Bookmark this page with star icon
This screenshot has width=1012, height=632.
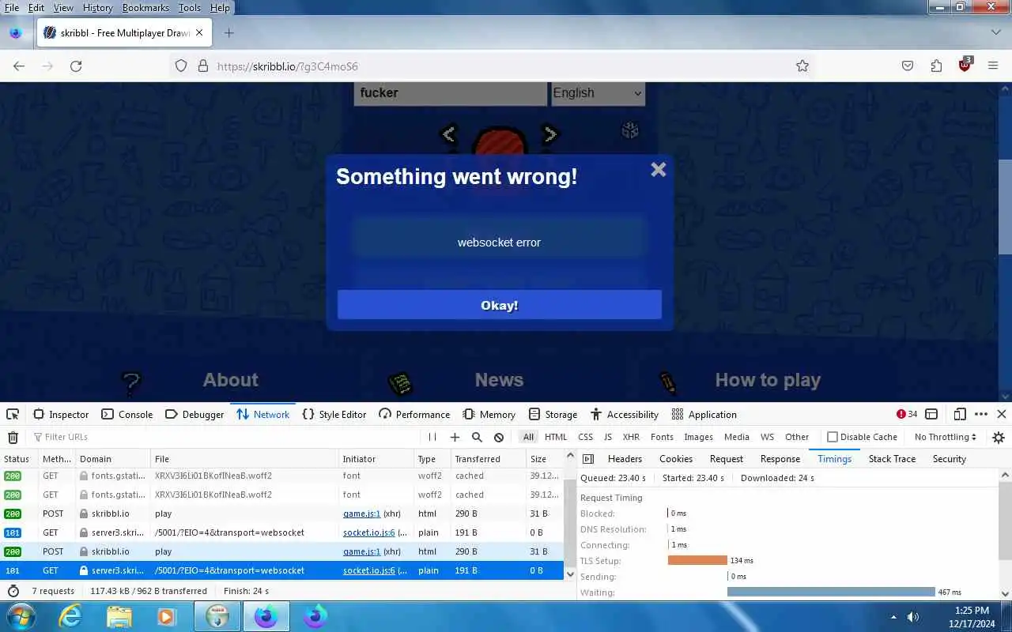click(x=802, y=66)
